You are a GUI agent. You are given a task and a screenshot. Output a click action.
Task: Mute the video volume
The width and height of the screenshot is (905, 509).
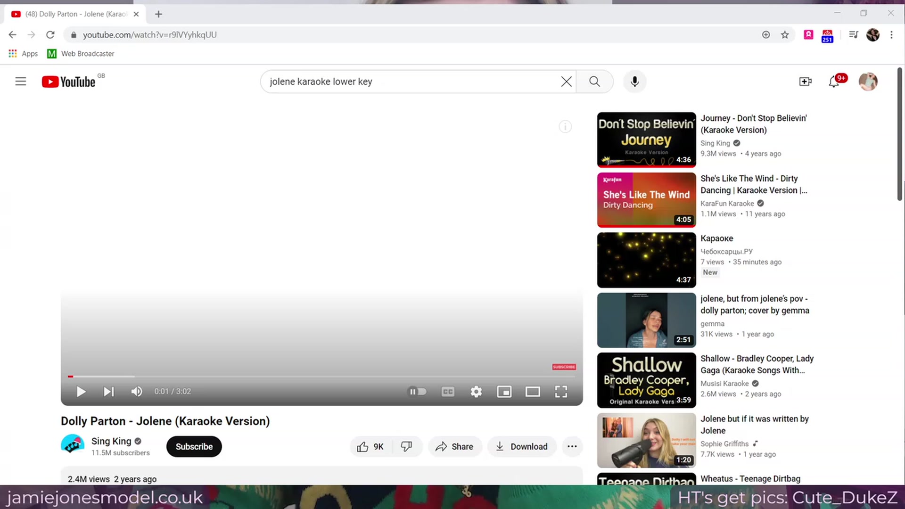click(x=137, y=392)
